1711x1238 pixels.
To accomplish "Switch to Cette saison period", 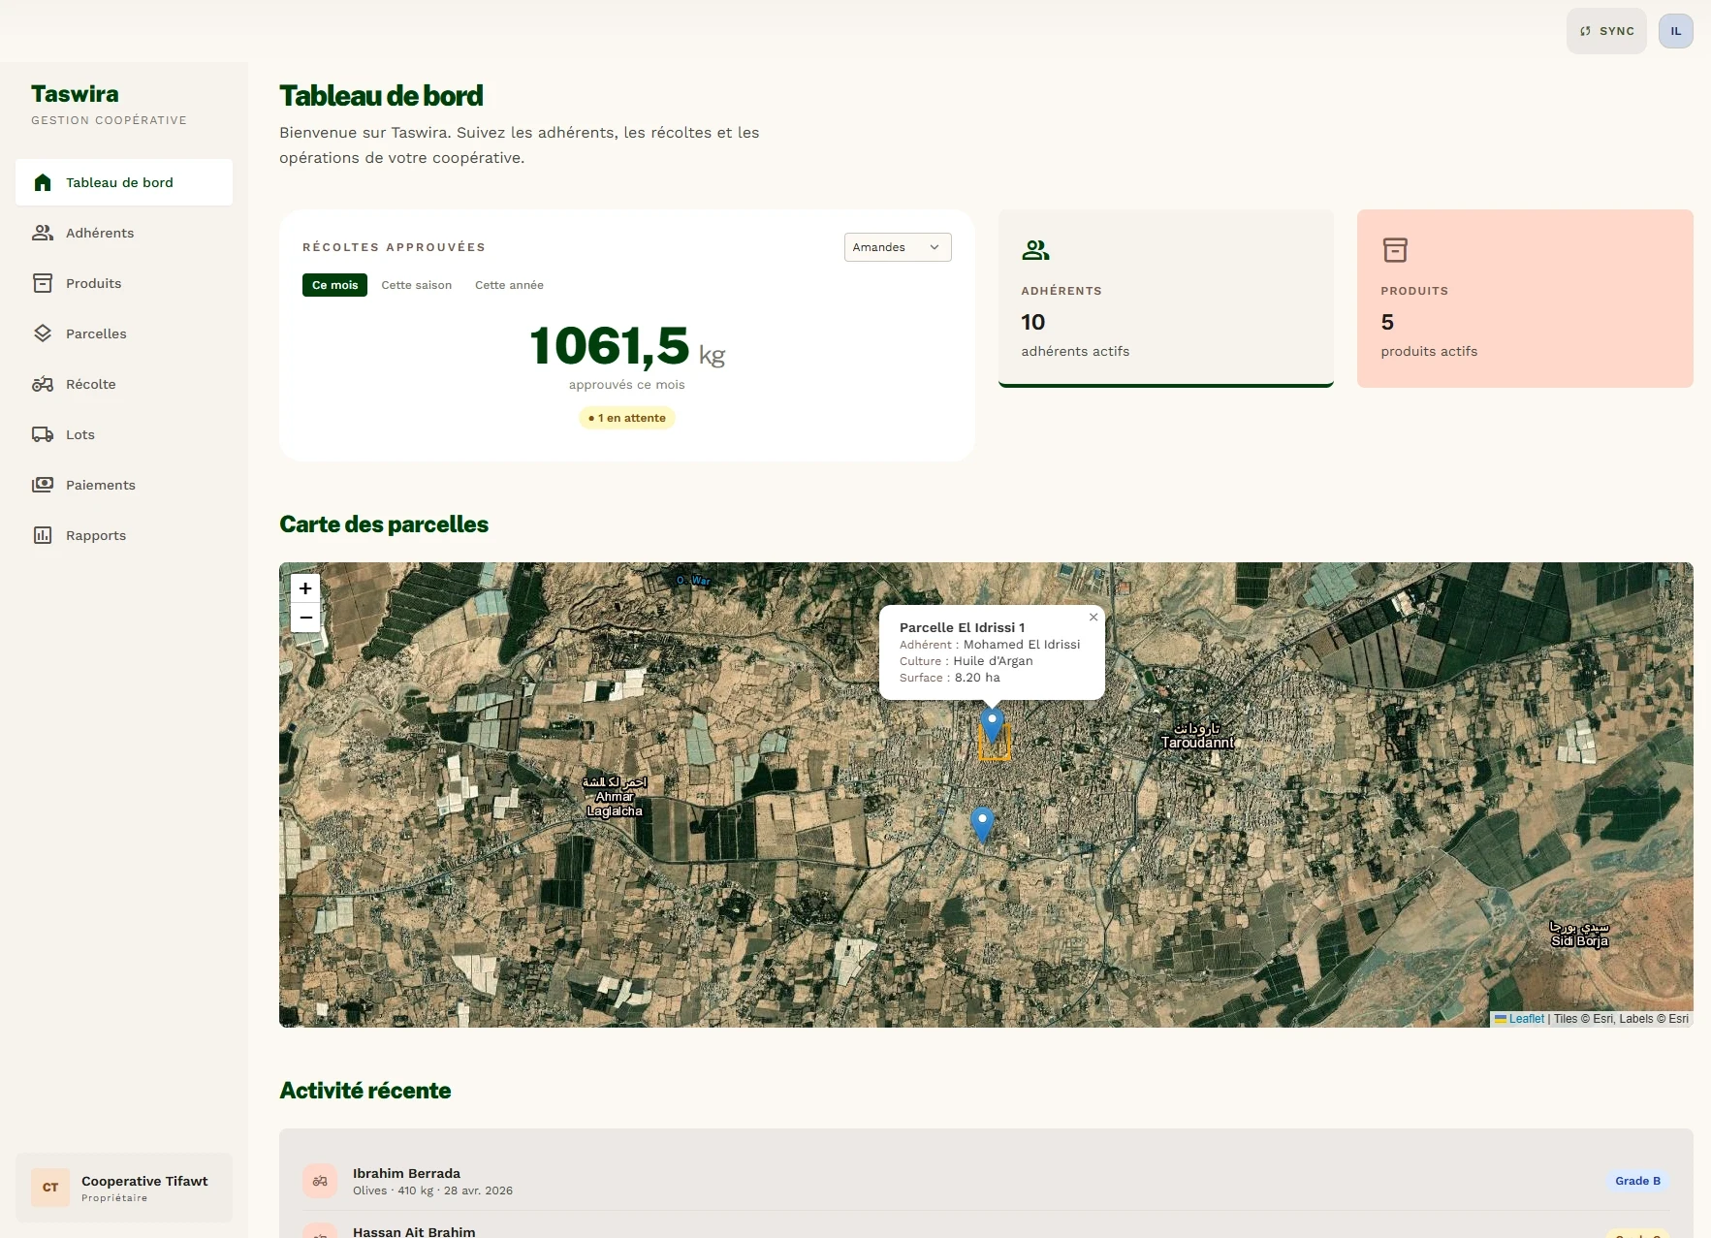I will 417,285.
